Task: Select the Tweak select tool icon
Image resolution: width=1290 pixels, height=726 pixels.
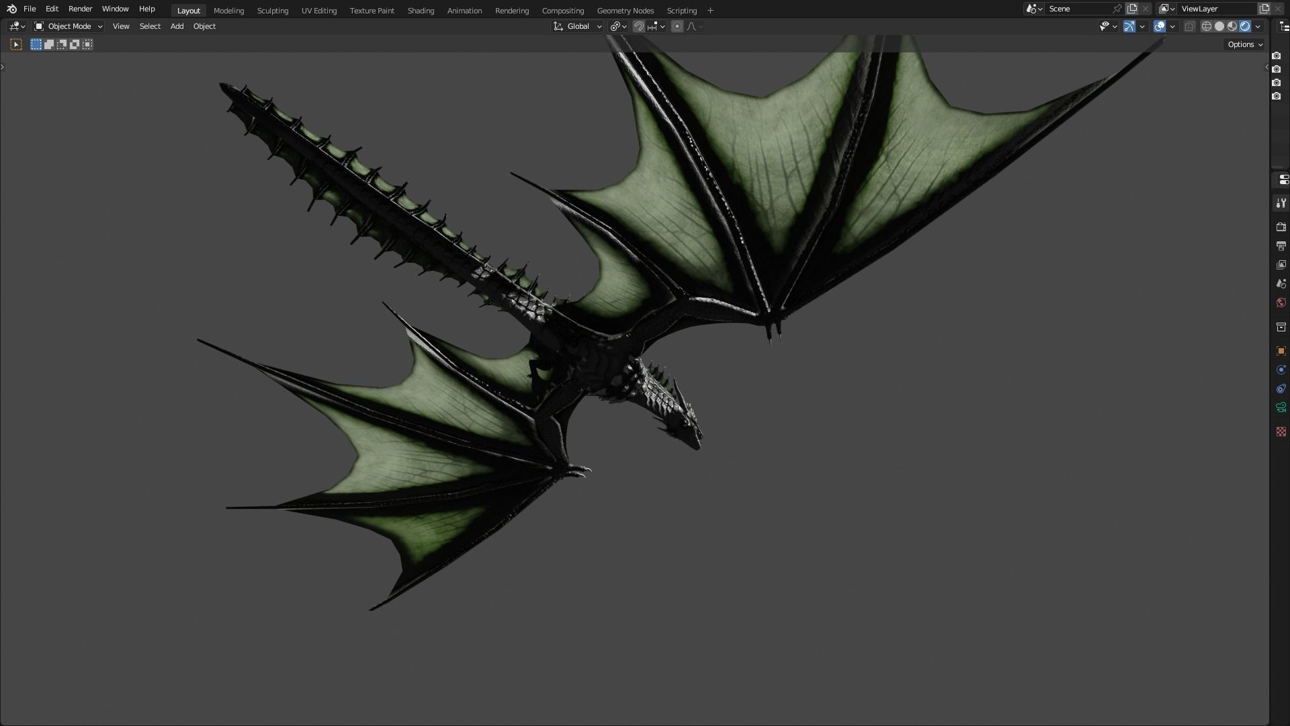Action: [x=16, y=44]
